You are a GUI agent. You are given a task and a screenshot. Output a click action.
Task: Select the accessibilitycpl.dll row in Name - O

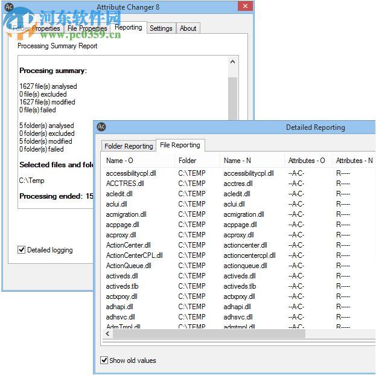coord(131,173)
